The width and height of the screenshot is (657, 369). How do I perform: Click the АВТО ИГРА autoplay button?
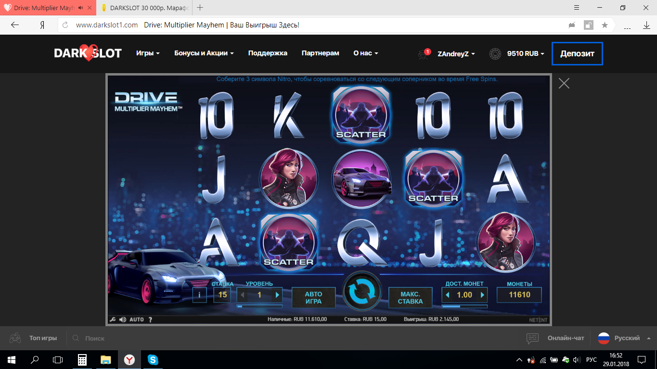[x=313, y=298]
